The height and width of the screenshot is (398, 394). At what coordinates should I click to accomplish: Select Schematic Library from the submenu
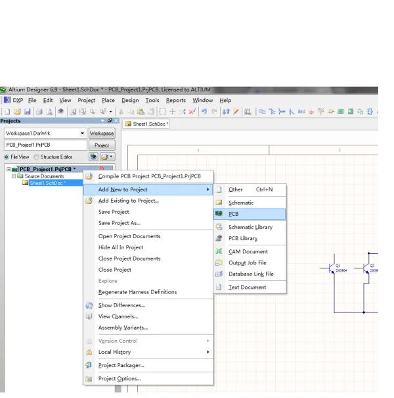click(250, 227)
